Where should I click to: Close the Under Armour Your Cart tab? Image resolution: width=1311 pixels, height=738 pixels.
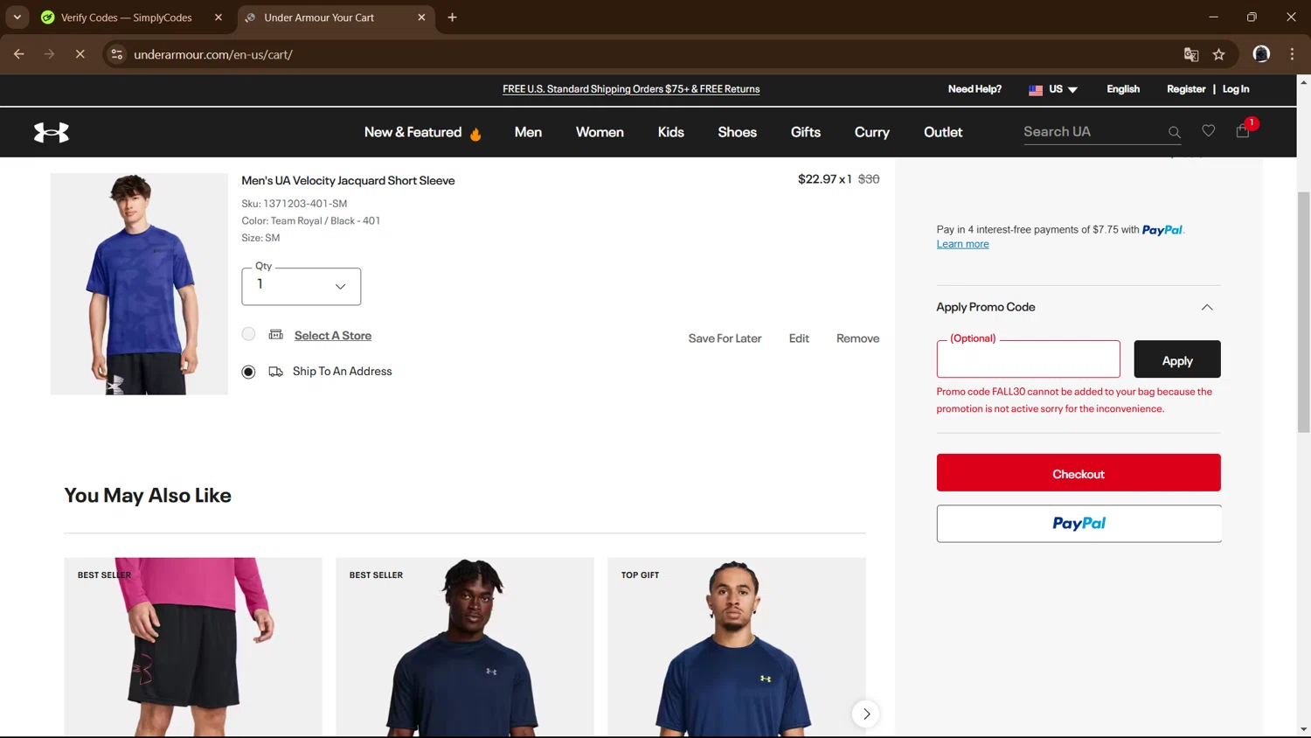click(421, 17)
